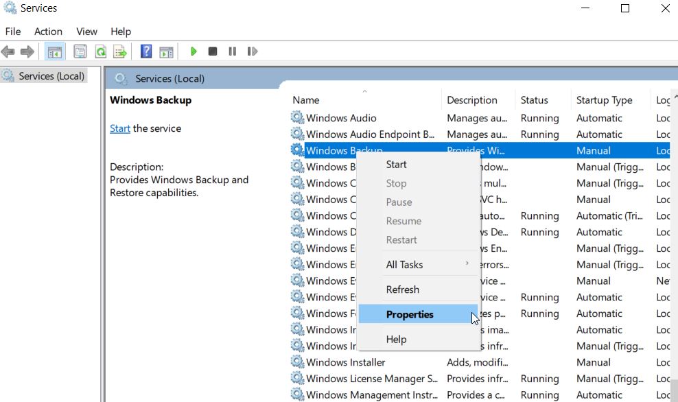Click the green Start Service play icon
Image resolution: width=678 pixels, height=402 pixels.
(x=194, y=51)
